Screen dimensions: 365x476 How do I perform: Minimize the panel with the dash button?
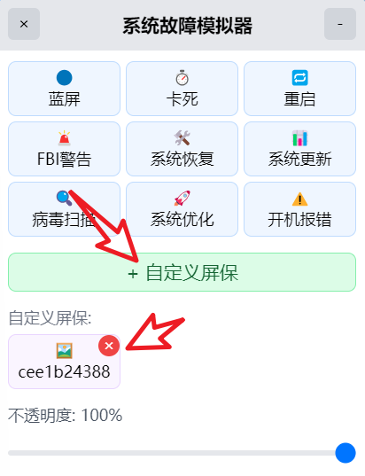[x=340, y=24]
